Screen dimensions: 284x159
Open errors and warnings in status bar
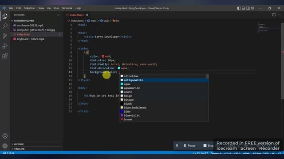(8, 153)
